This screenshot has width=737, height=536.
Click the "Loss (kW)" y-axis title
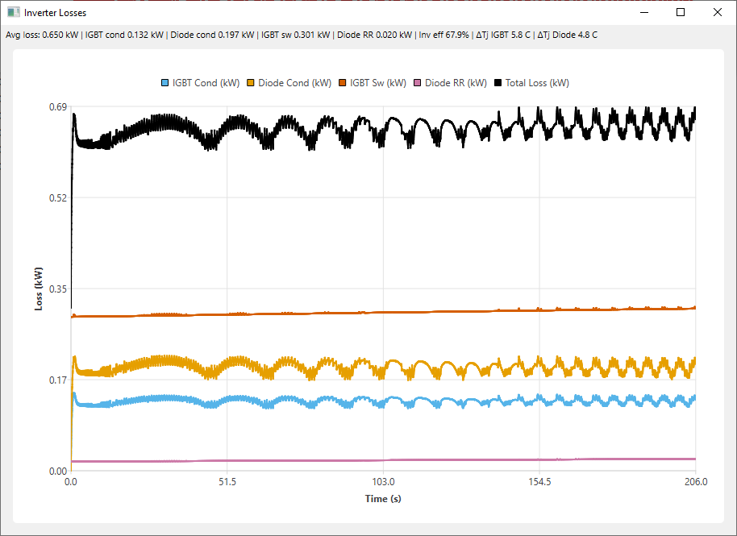[38, 289]
